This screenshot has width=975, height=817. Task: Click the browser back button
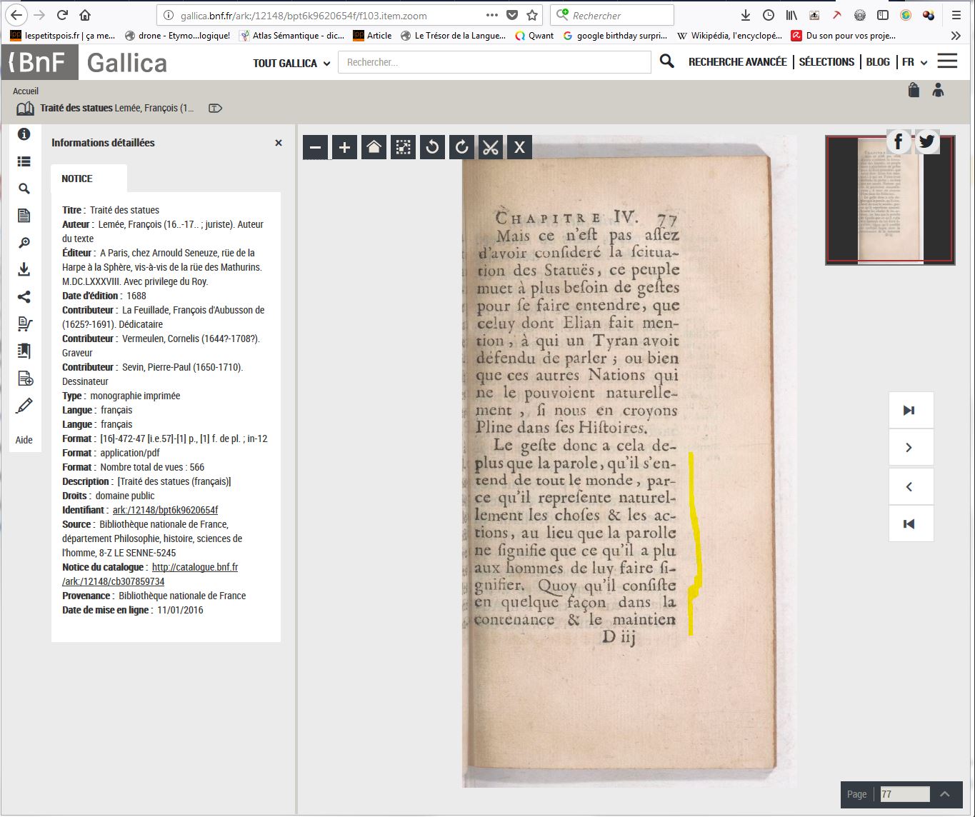pos(16,15)
